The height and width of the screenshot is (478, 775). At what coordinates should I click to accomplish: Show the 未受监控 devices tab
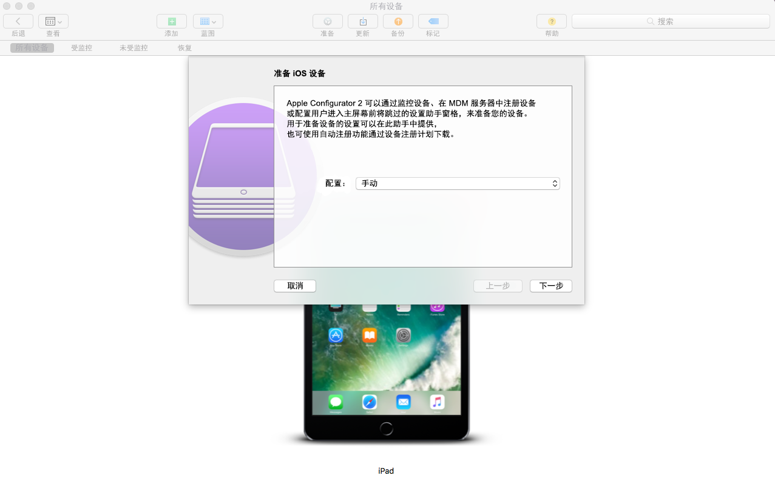click(x=134, y=48)
